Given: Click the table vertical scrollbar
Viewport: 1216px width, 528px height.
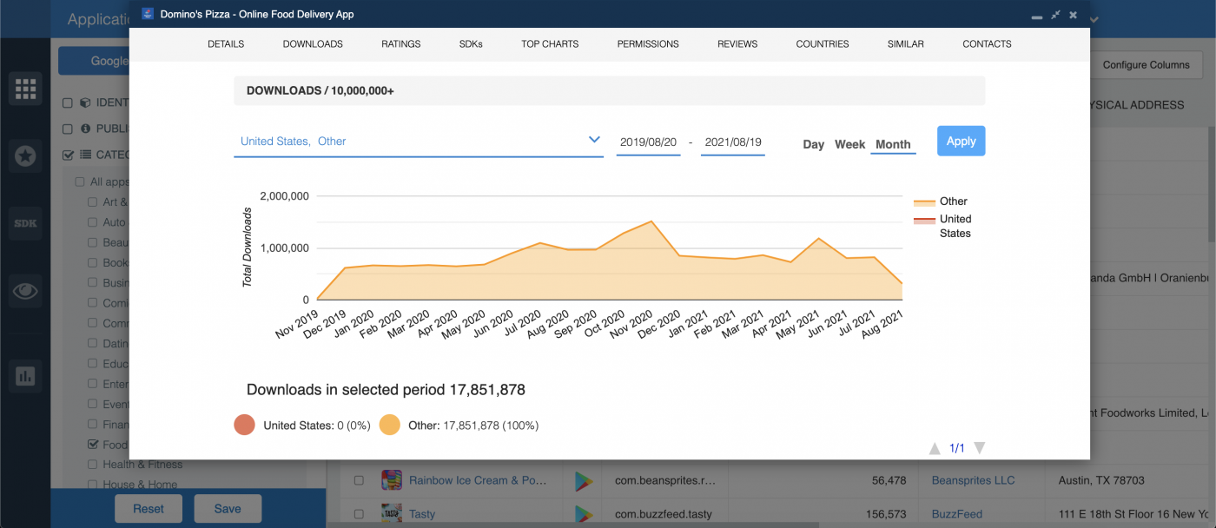Looking at the screenshot, I should [1212, 182].
